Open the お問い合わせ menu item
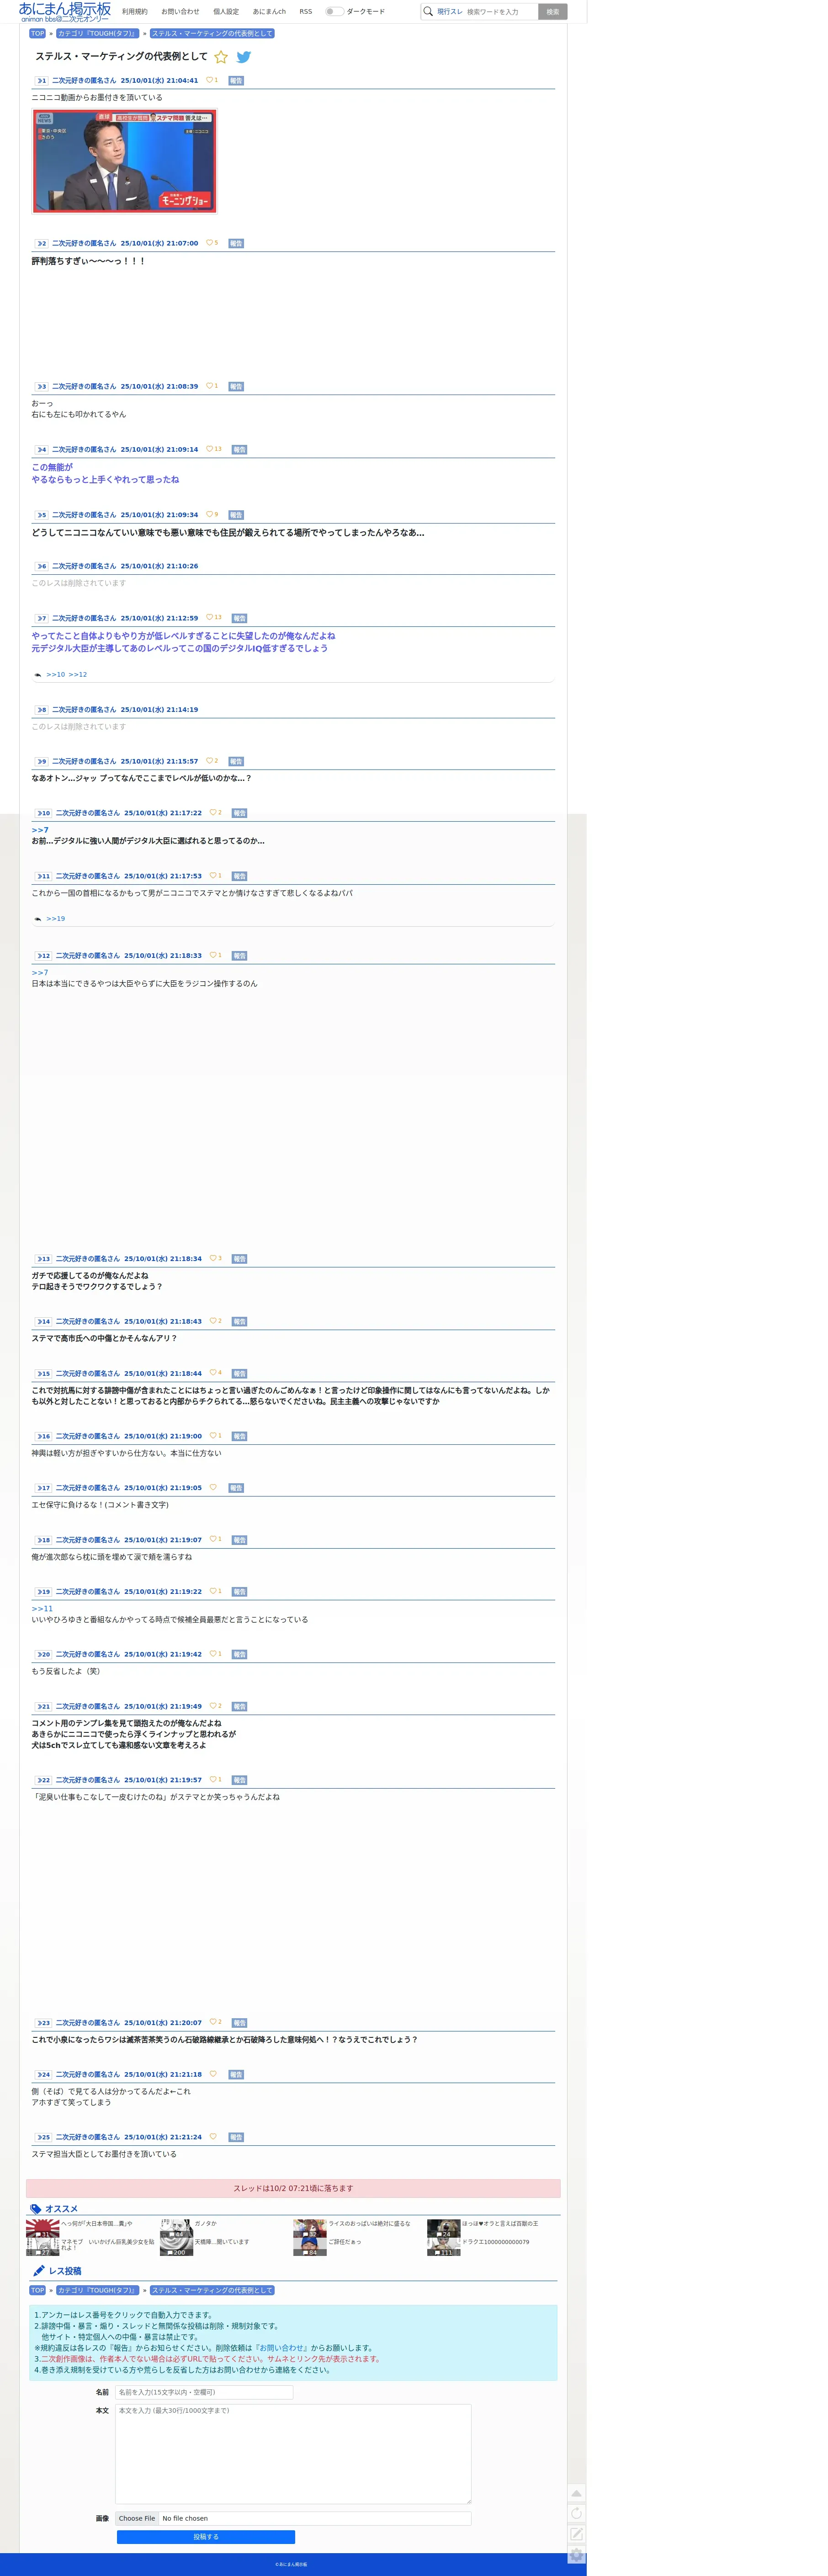The height and width of the screenshot is (2576, 828). [x=180, y=12]
